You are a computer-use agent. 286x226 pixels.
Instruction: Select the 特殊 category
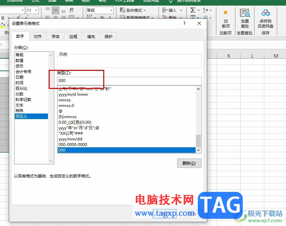(31, 111)
